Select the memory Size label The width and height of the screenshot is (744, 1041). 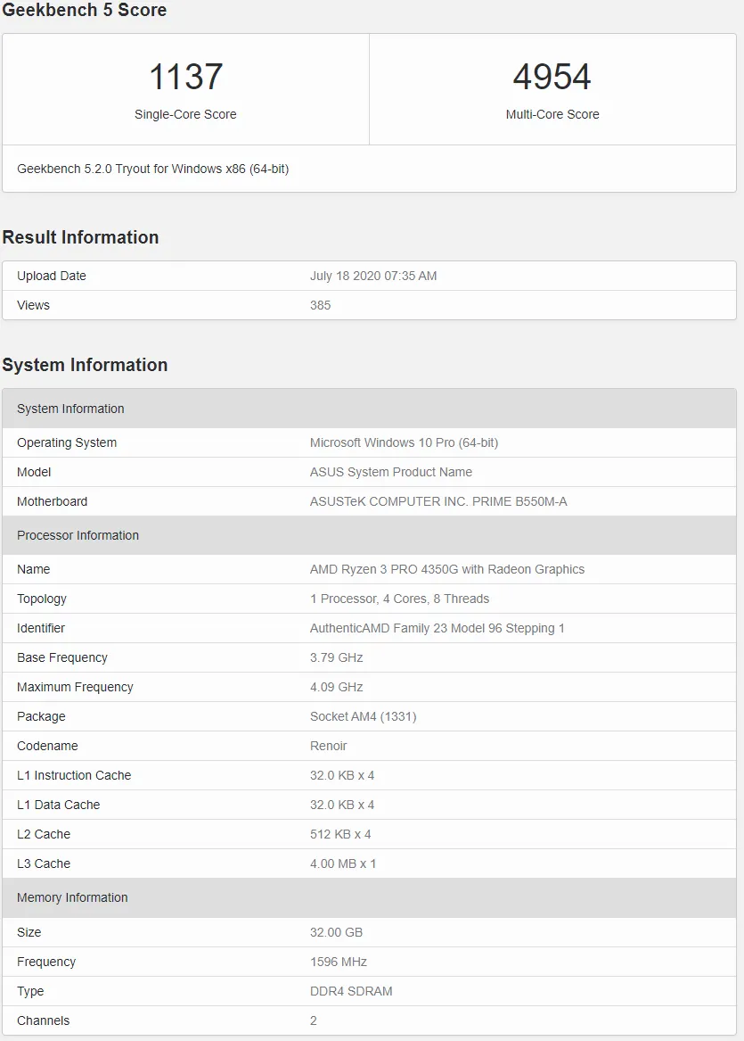click(29, 932)
